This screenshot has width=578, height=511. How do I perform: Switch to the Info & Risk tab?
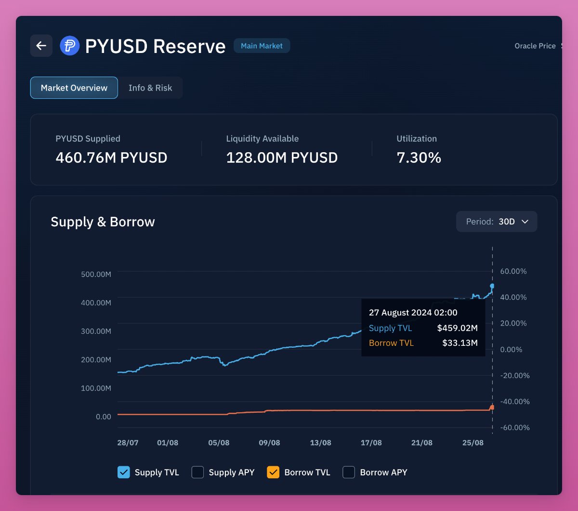pos(150,88)
